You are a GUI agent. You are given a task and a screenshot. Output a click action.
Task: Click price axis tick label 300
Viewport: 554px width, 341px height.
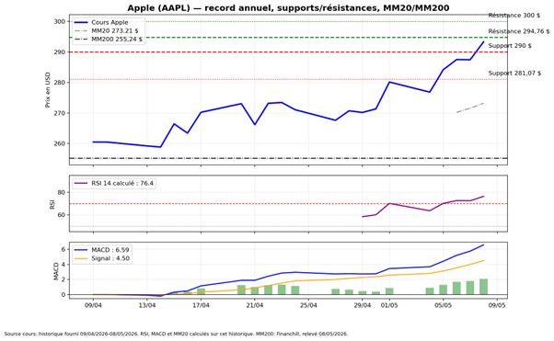tap(60, 21)
